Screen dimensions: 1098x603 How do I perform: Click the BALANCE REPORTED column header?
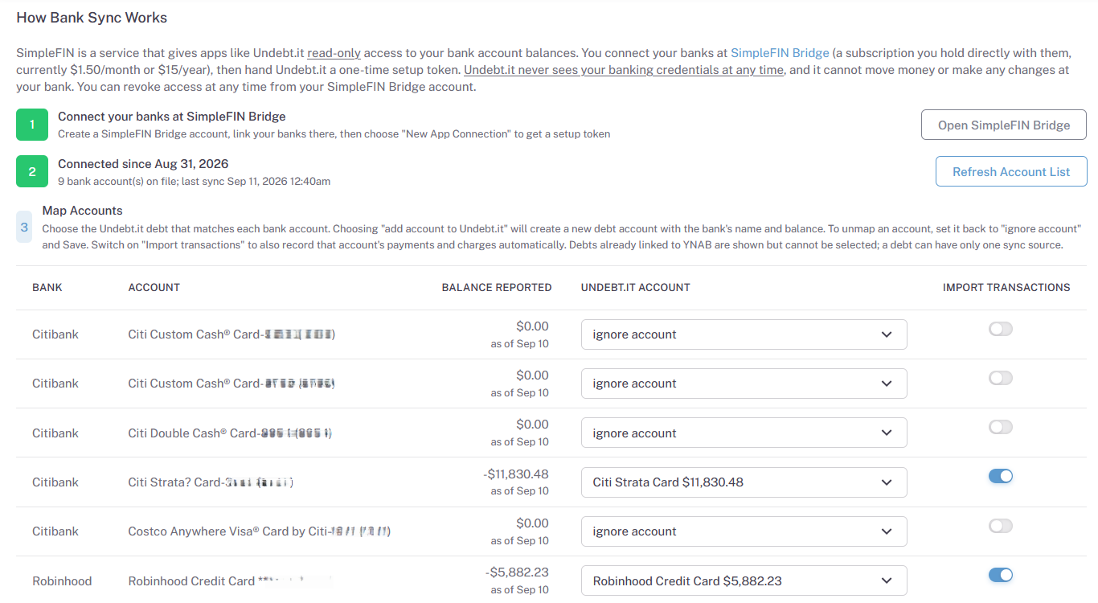tap(497, 287)
